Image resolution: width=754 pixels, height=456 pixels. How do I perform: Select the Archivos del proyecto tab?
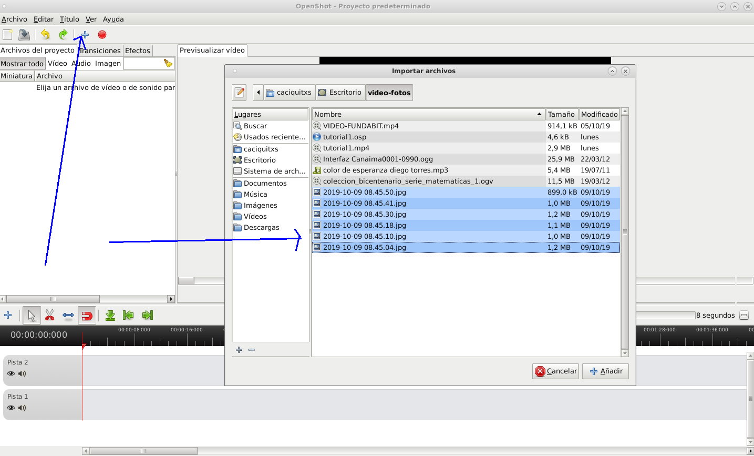(38, 50)
